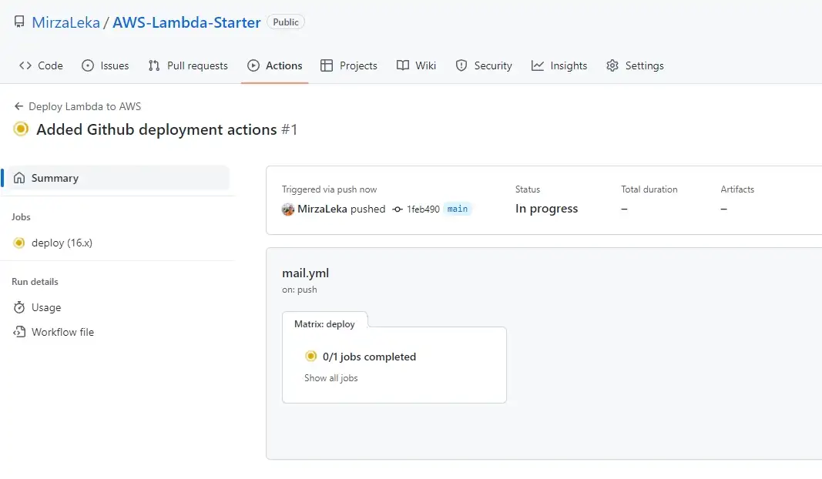This screenshot has height=479, width=822.
Task: Open repository Settings tab
Action: pyautogui.click(x=635, y=65)
